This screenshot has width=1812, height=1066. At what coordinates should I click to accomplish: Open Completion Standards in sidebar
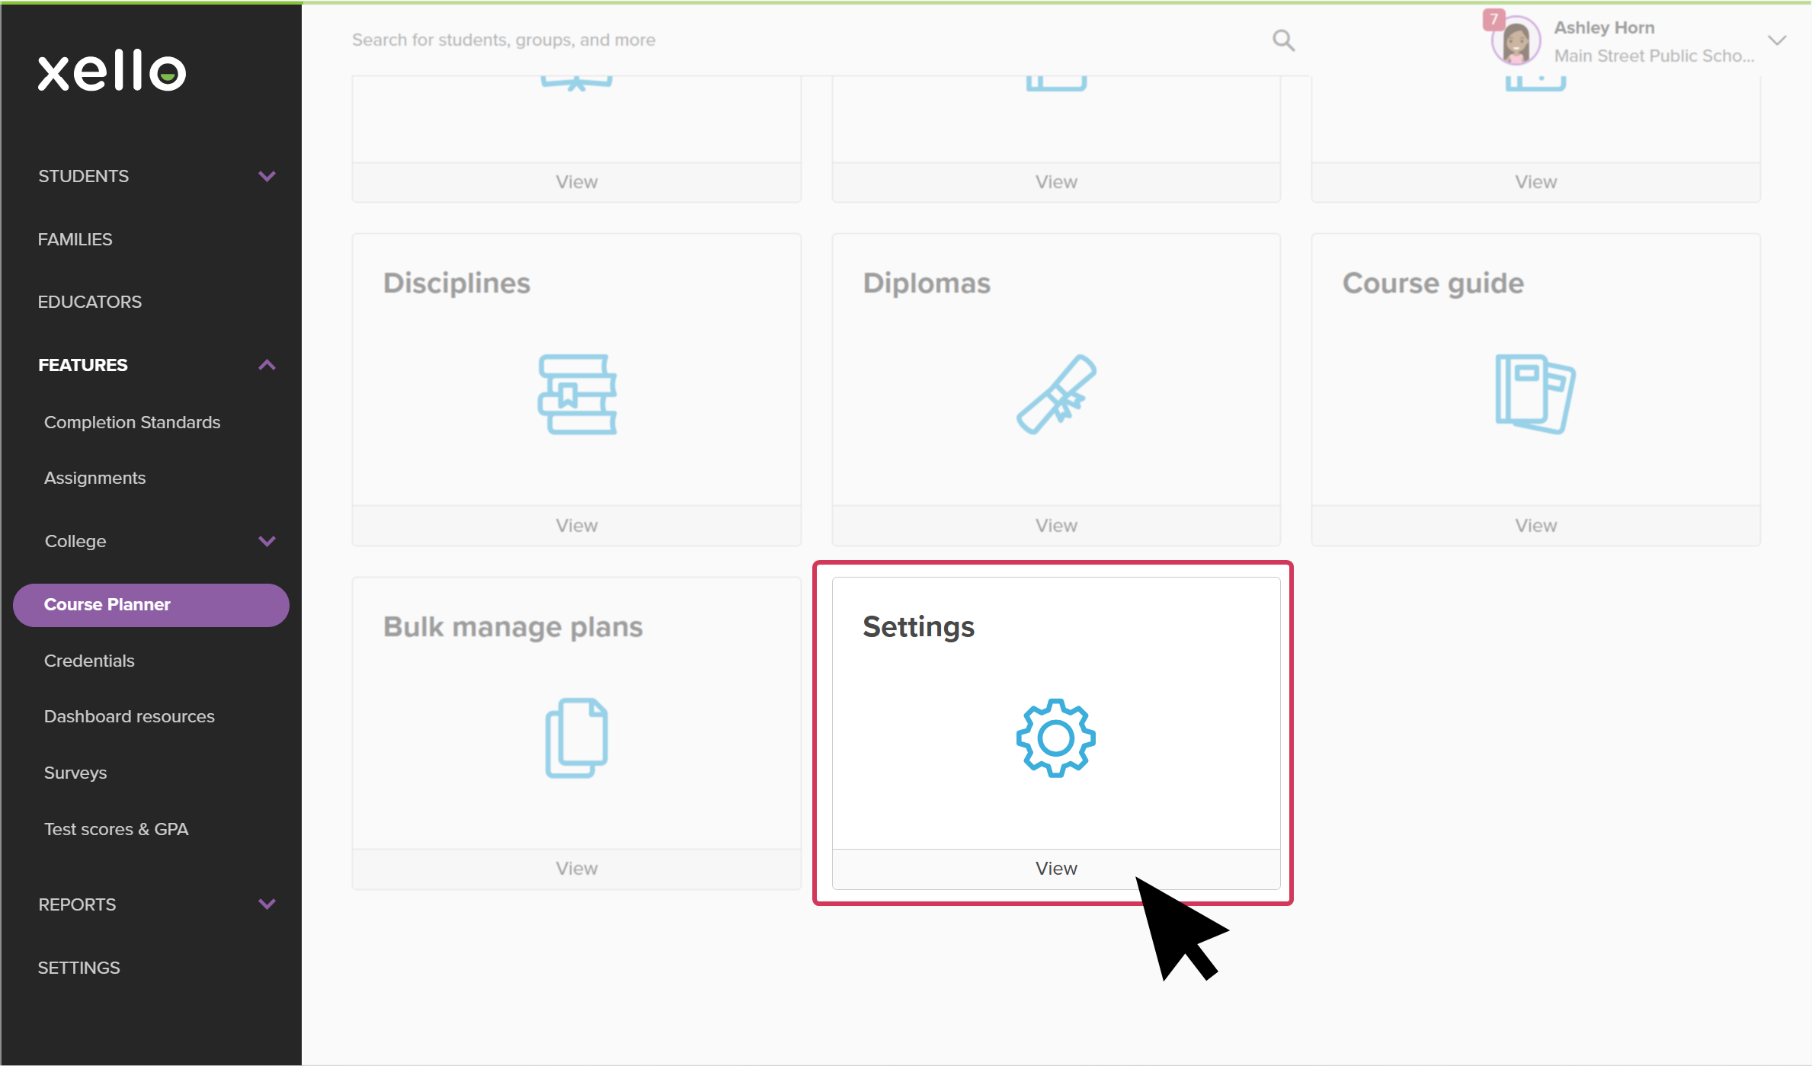pos(132,422)
